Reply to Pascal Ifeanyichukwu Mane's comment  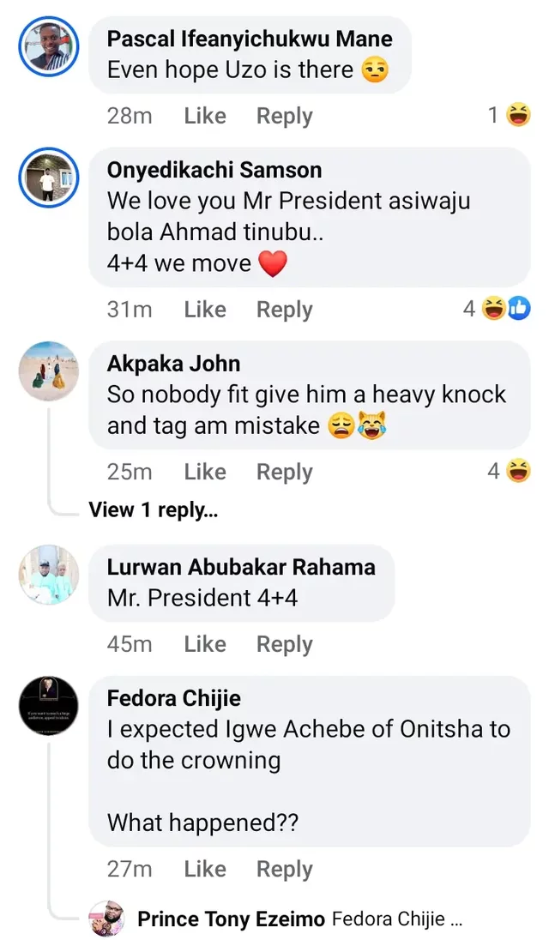coord(284,116)
